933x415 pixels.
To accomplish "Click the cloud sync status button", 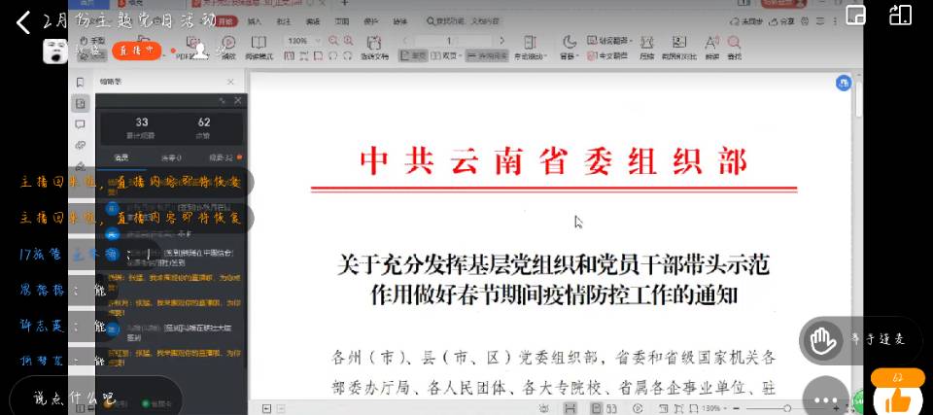I will [x=746, y=21].
